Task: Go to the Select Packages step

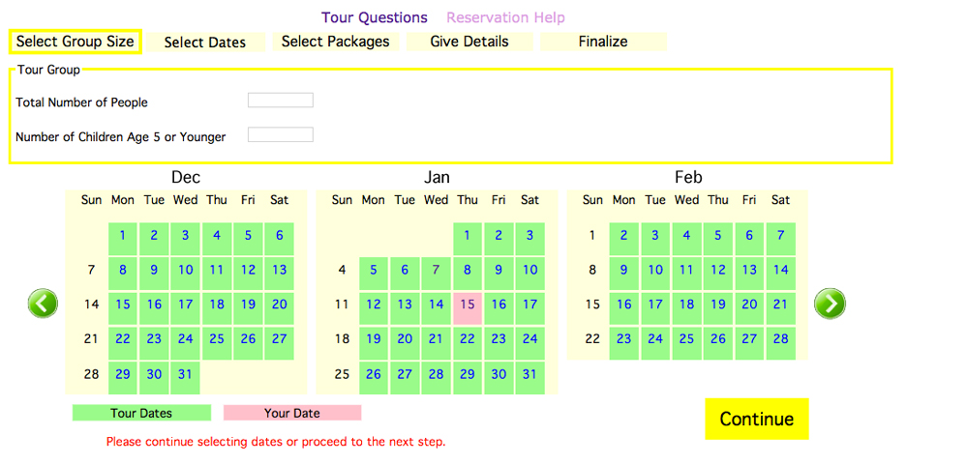Action: pos(335,42)
